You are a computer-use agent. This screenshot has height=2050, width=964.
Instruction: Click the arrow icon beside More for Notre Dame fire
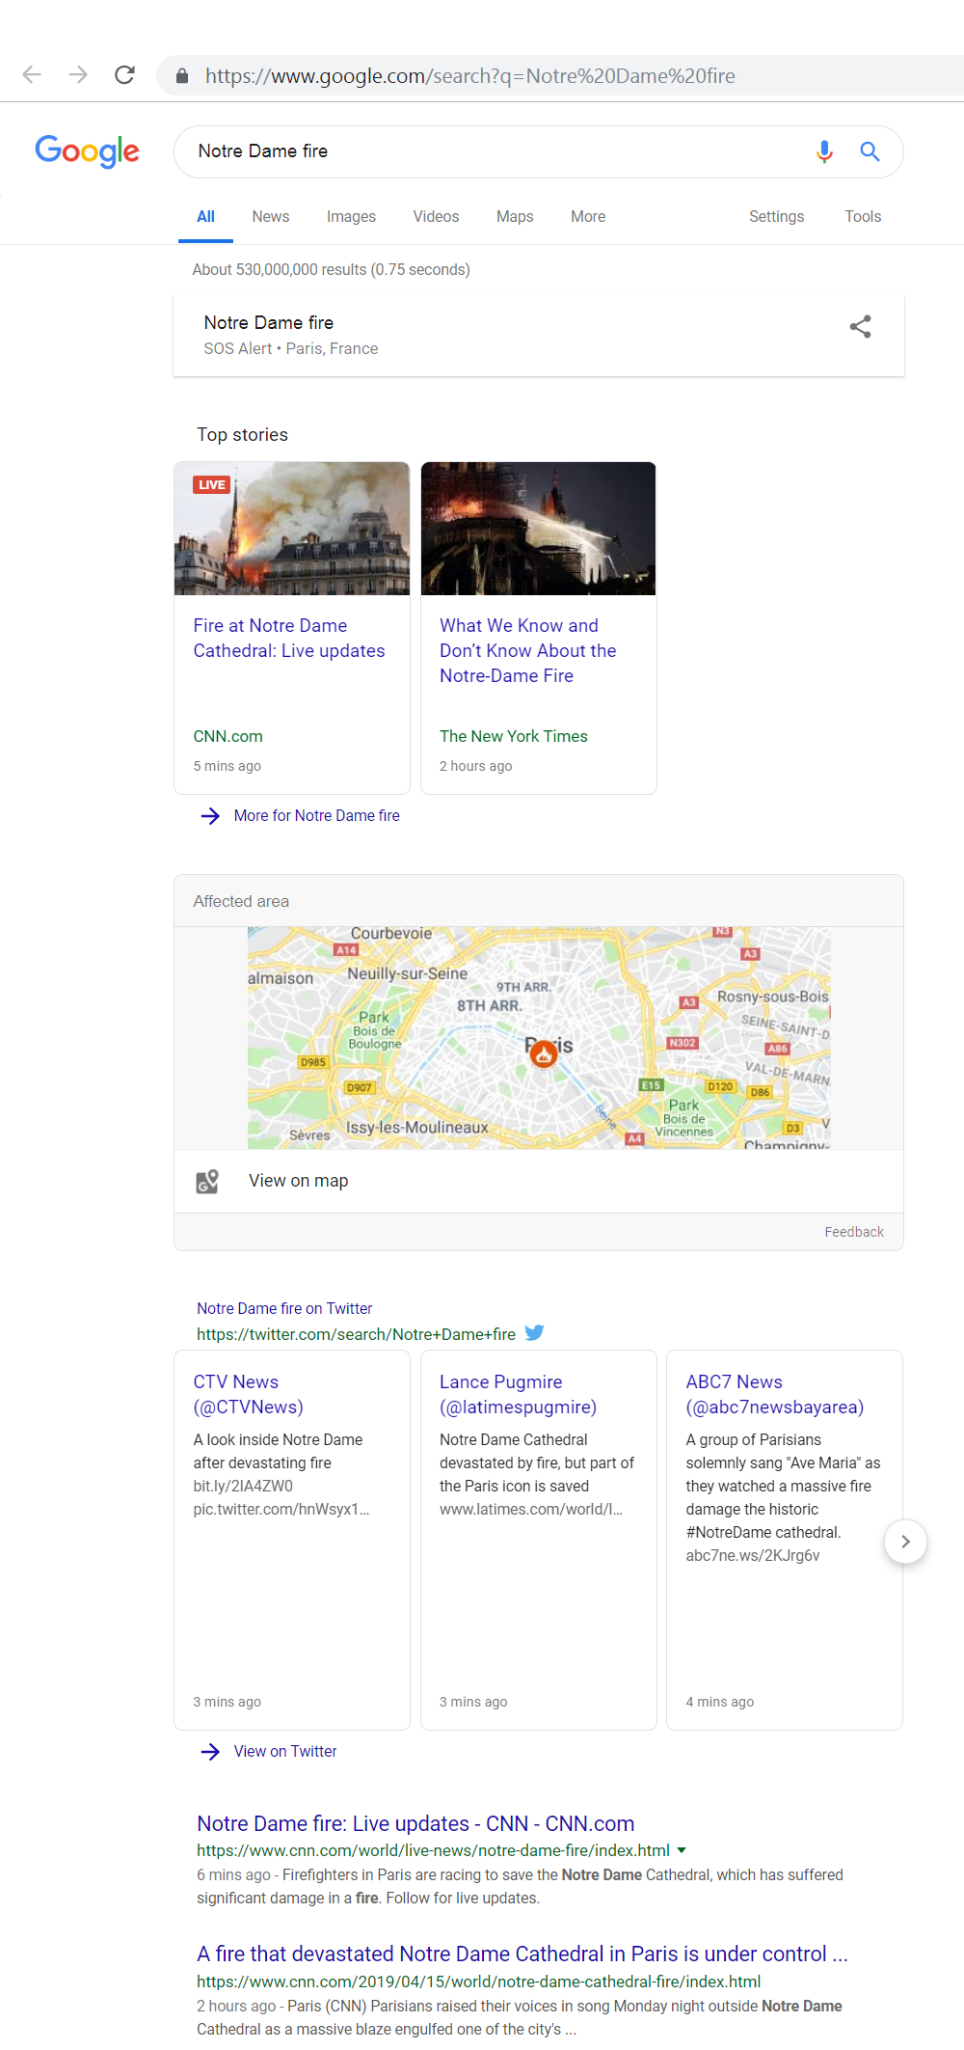210,816
